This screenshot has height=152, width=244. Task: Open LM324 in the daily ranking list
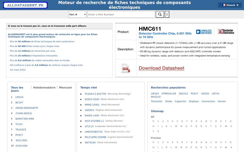19,97
